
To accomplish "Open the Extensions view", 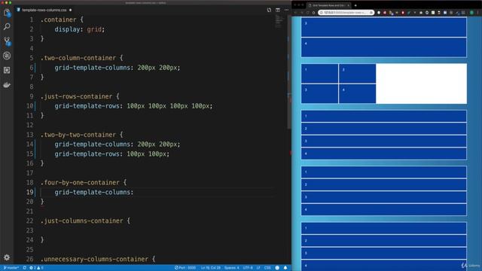I will point(7,70).
